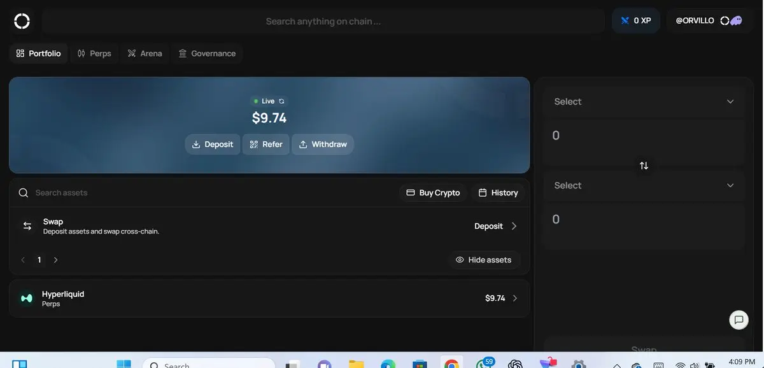
Task: Click the Windows taskbar Search box
Action: (209, 364)
